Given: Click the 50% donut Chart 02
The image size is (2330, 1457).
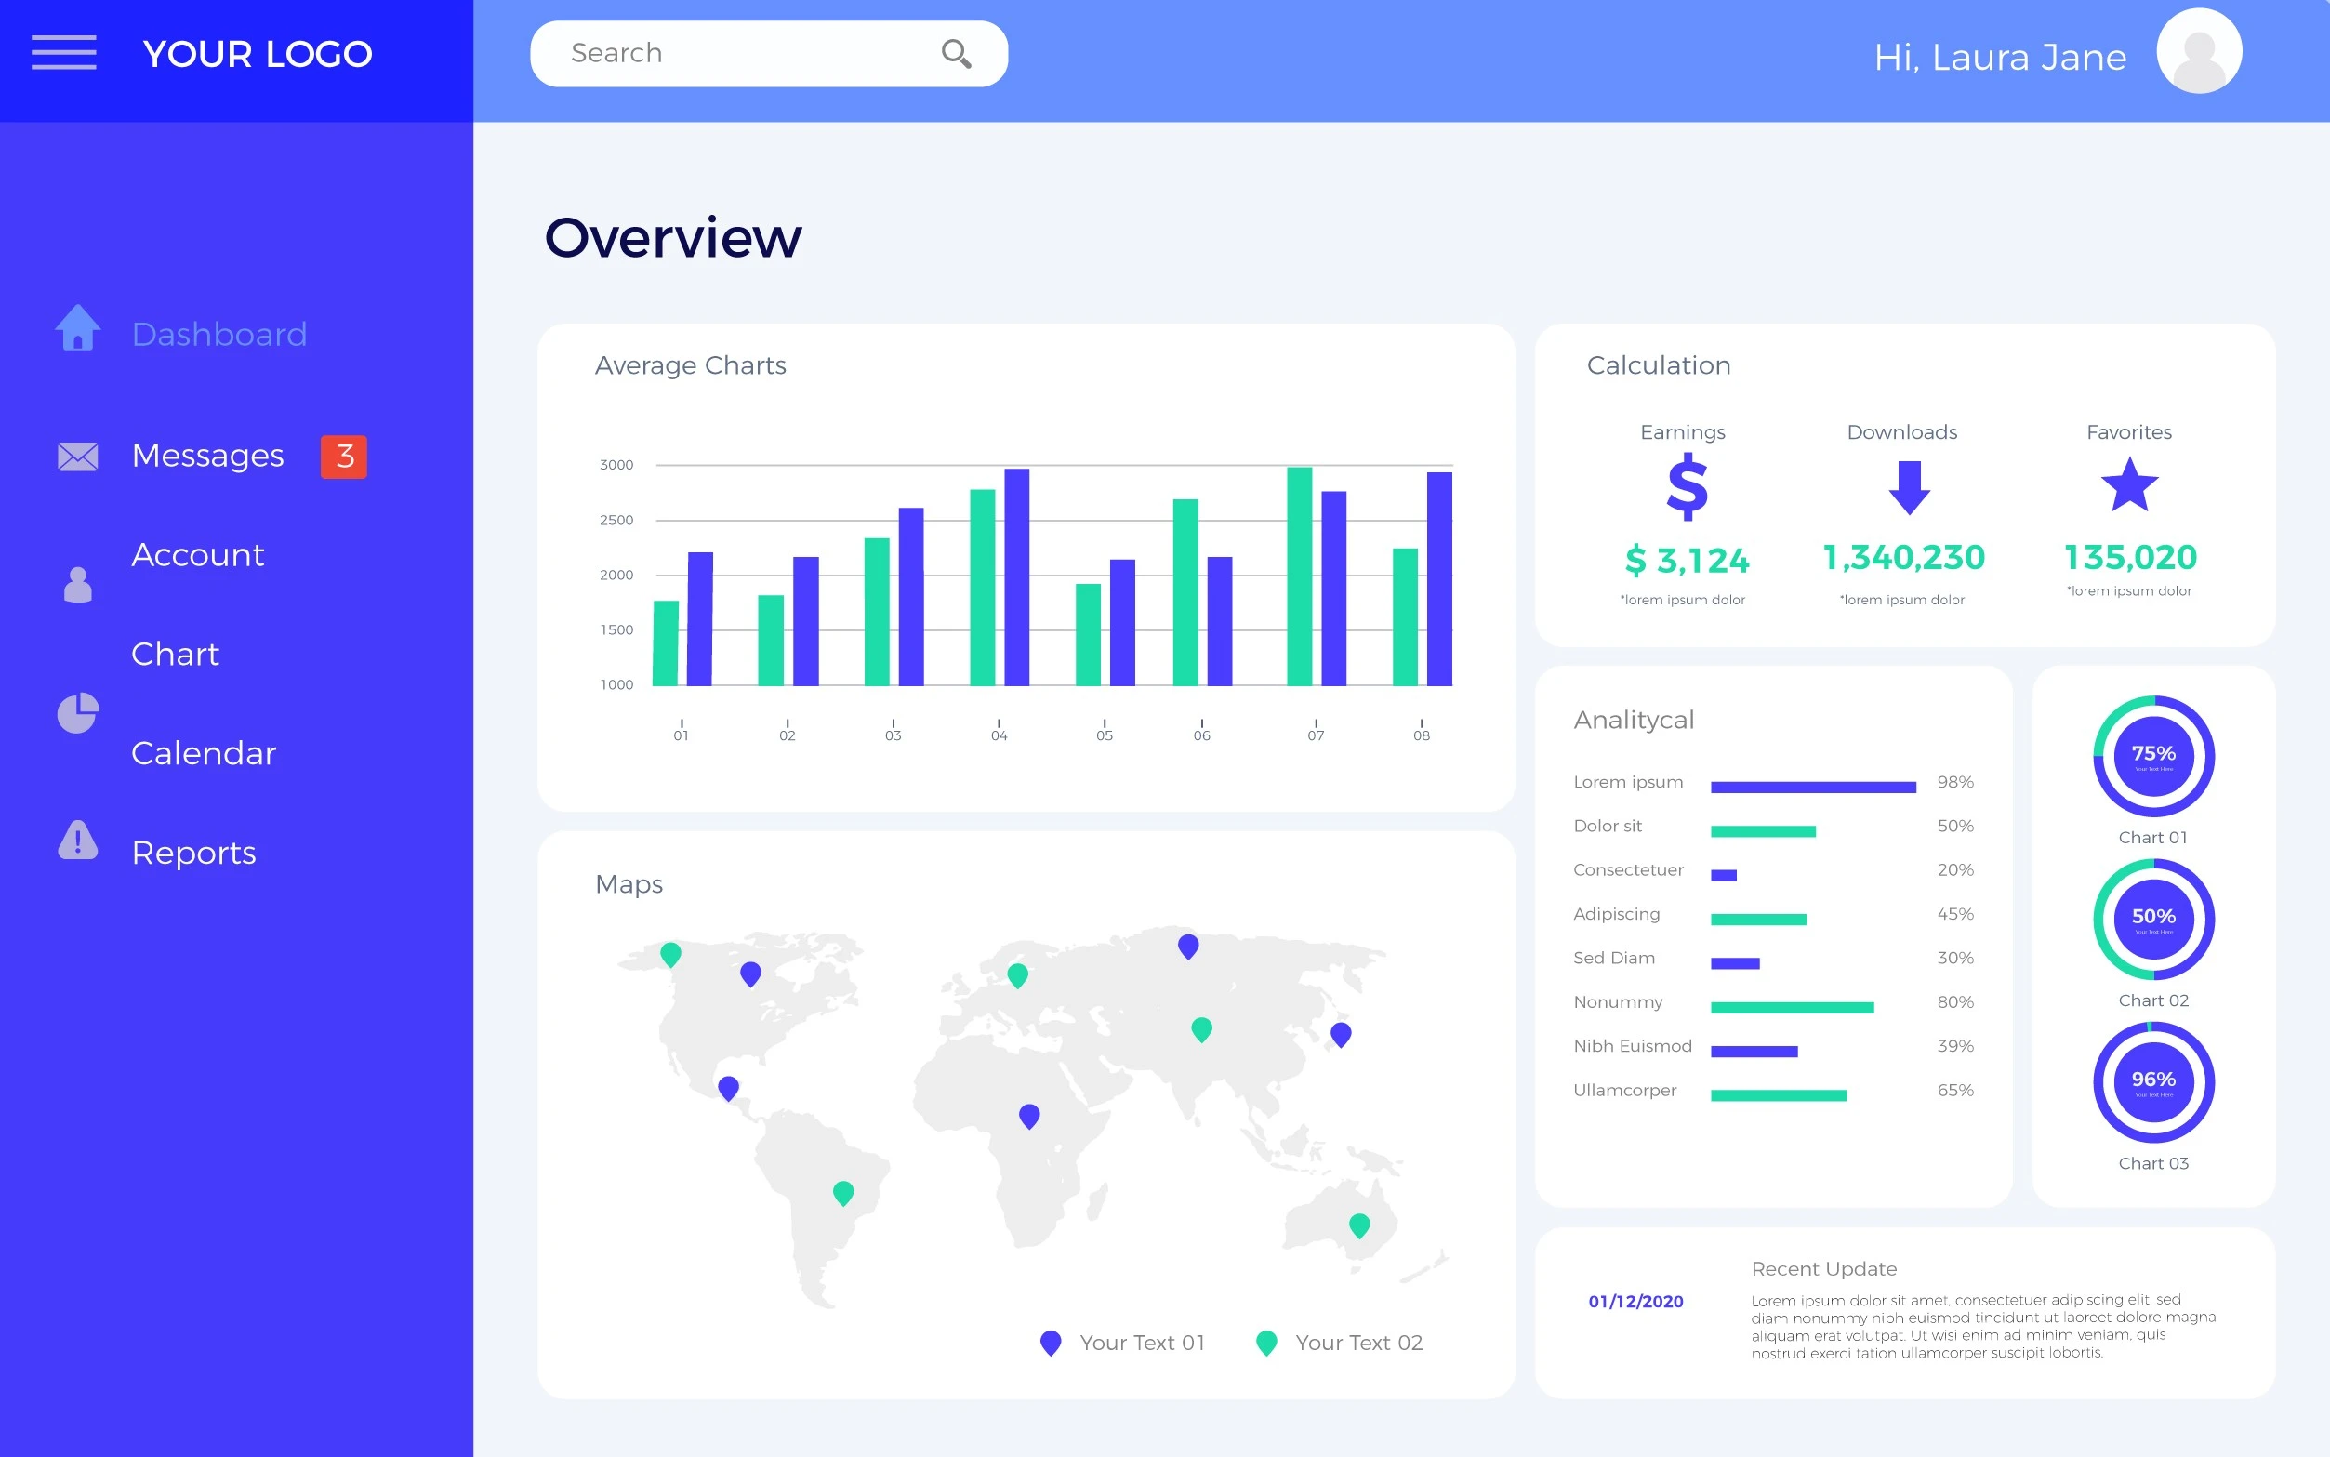Looking at the screenshot, I should pyautogui.click(x=2153, y=919).
